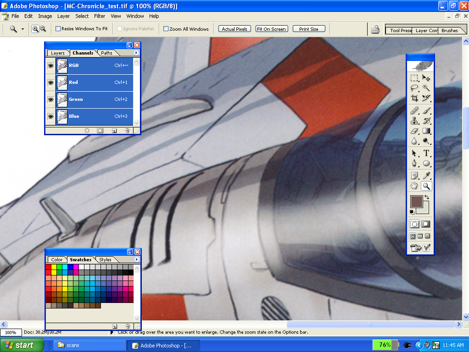Select the Hand tool
Viewport: 469px width, 352px height.
point(414,186)
